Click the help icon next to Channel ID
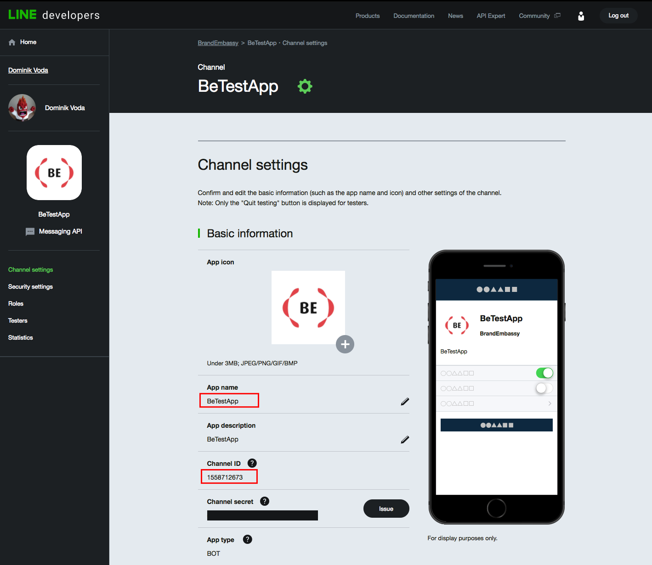This screenshot has height=565, width=652. [252, 463]
